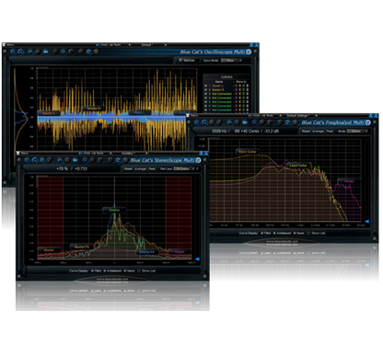Click the blue up-chevron icon in the Oscilloscope toolbar

30,52
